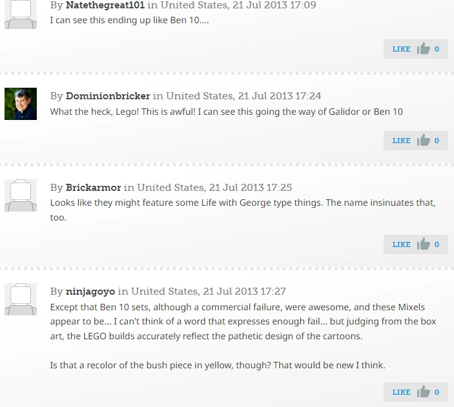Open ninjagoyo's default minifig avatar
This screenshot has height=407, width=454.
coord(21,299)
